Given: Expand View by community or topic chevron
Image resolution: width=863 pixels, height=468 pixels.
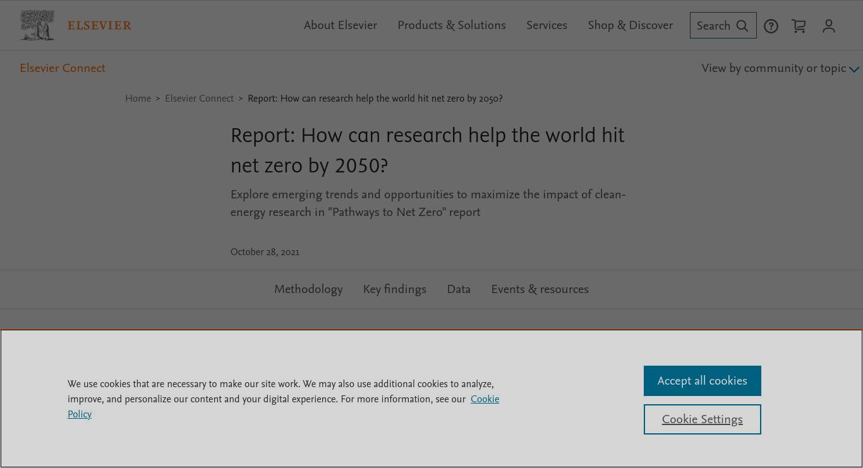Looking at the screenshot, I should pyautogui.click(x=854, y=69).
